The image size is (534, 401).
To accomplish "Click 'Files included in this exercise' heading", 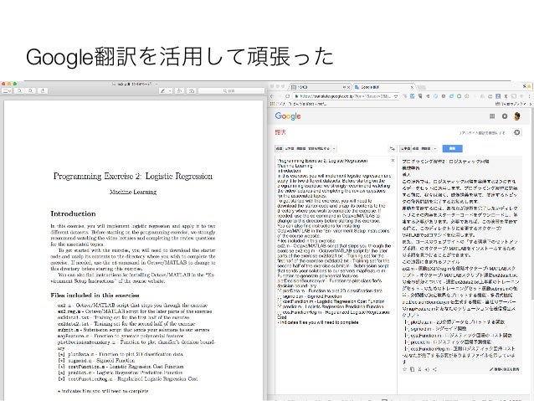I will [95, 296].
